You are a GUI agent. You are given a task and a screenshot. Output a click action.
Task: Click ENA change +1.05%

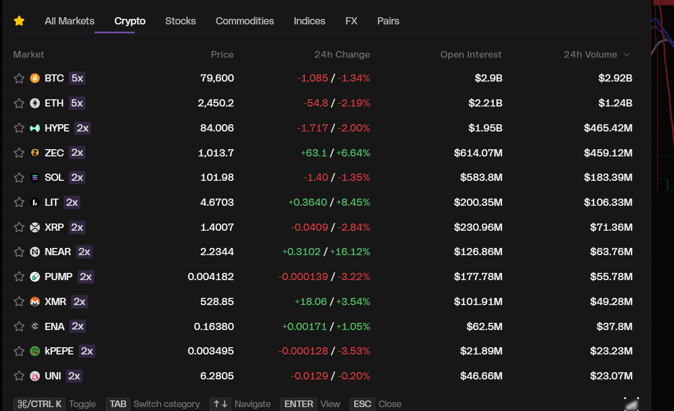353,326
